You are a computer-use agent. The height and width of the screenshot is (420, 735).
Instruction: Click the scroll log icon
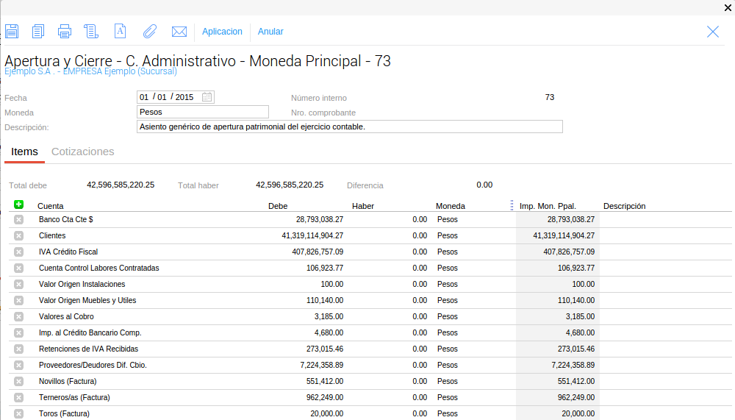(x=91, y=31)
